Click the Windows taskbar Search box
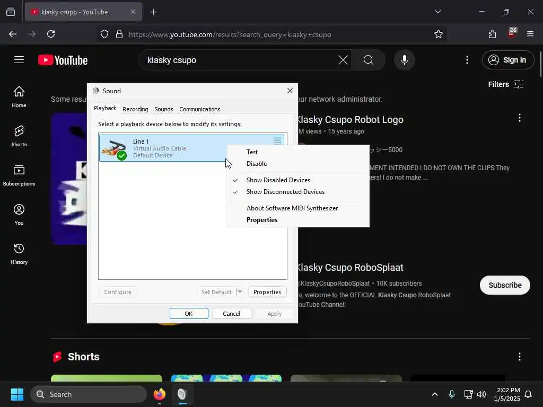The height and width of the screenshot is (407, 543). click(x=89, y=394)
